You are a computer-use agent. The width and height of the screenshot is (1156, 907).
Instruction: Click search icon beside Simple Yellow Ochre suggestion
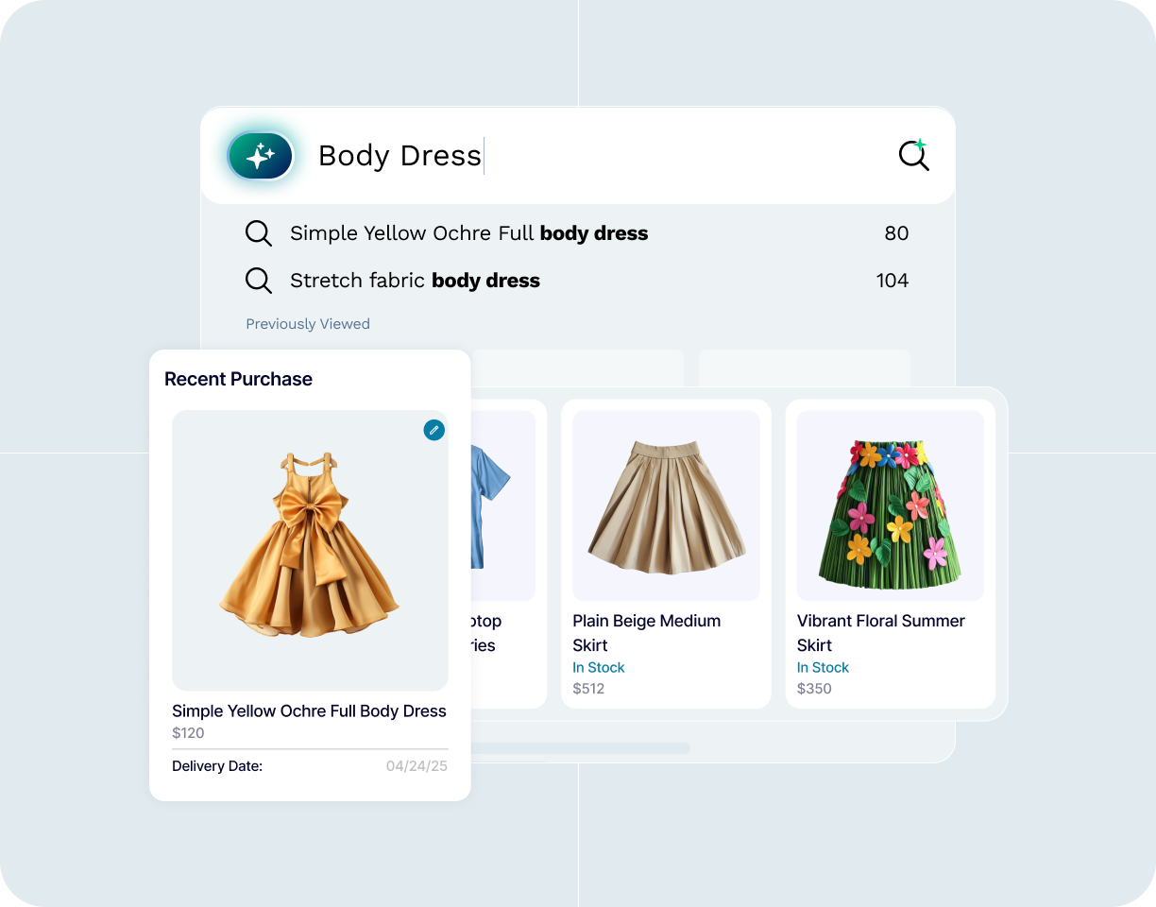tap(258, 233)
